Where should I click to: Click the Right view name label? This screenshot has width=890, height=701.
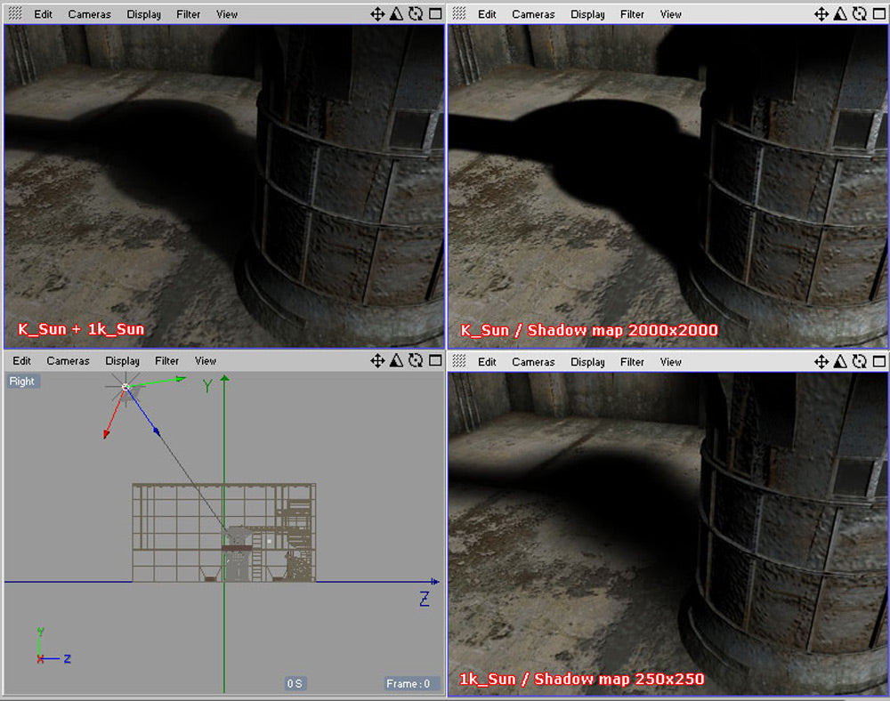(x=22, y=382)
